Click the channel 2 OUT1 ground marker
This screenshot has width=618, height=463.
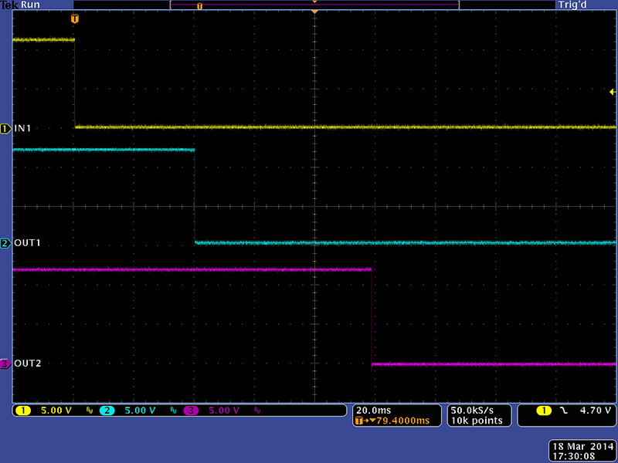pyautogui.click(x=5, y=243)
